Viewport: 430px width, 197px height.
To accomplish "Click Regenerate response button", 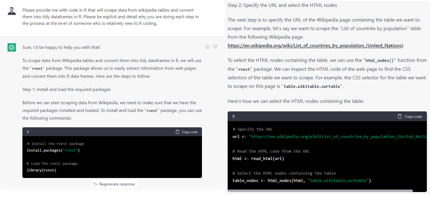I will (114, 184).
